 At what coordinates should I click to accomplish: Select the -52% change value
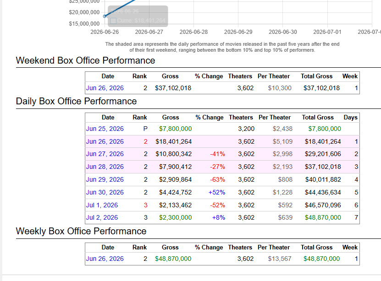(x=217, y=205)
